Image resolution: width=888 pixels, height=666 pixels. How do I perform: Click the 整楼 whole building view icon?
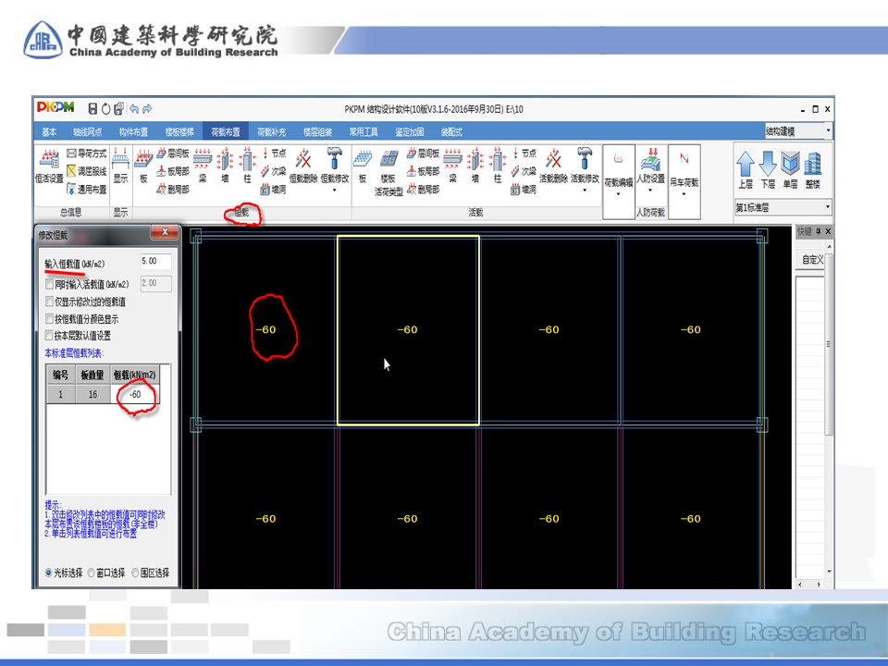tap(812, 169)
